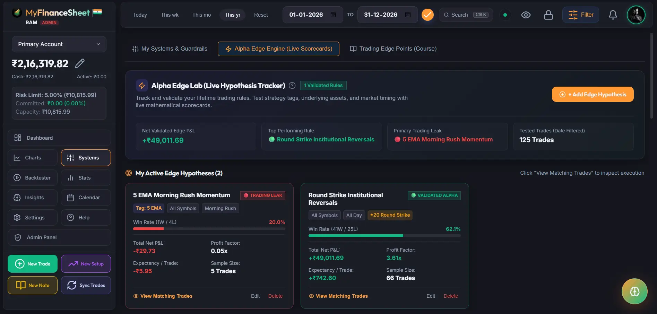Select Systems in the sidebar
This screenshot has height=314, width=657.
pyautogui.click(x=86, y=158)
